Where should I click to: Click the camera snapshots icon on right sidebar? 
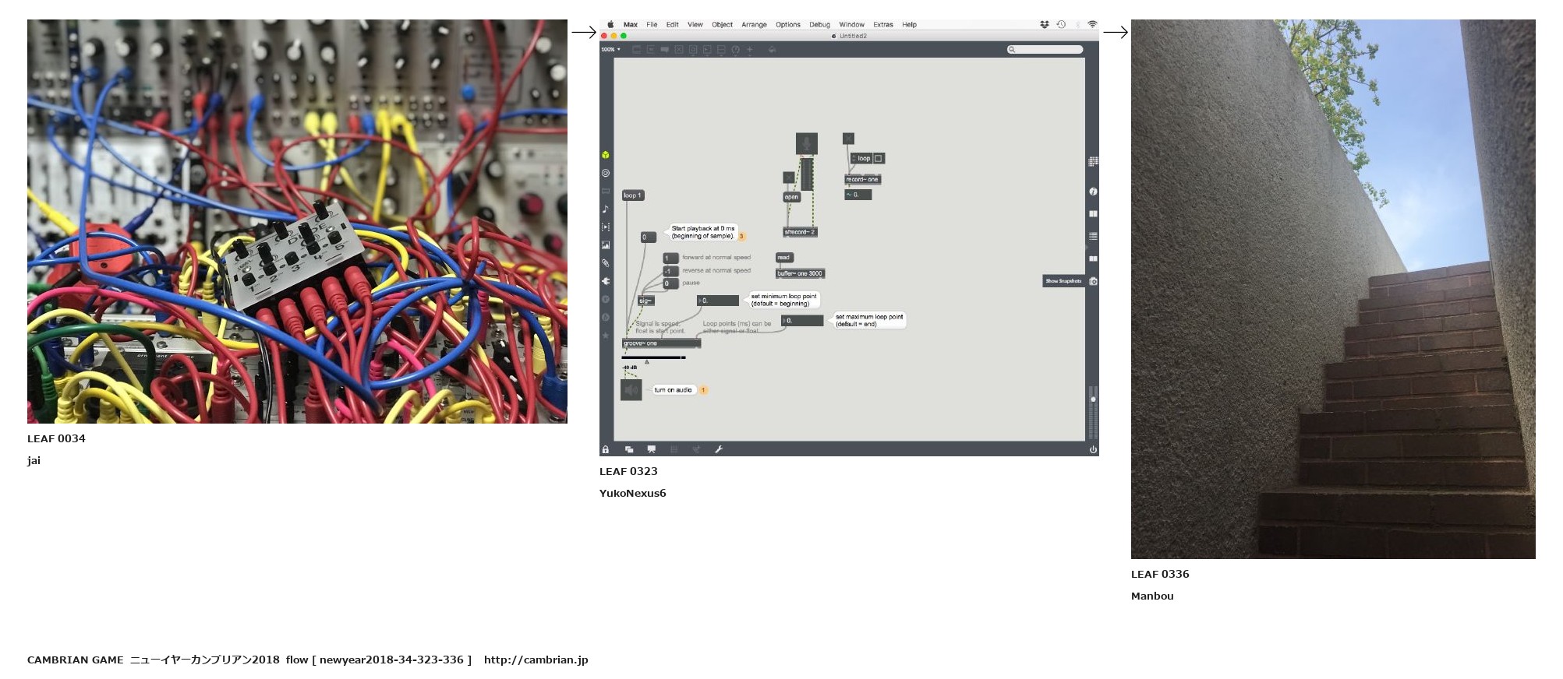[x=1093, y=281]
